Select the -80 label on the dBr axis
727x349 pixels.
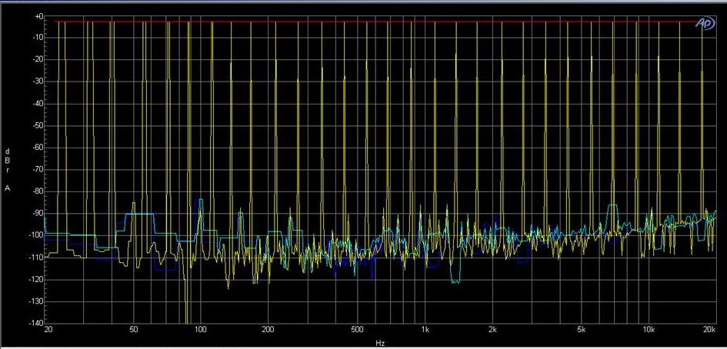click(x=38, y=191)
